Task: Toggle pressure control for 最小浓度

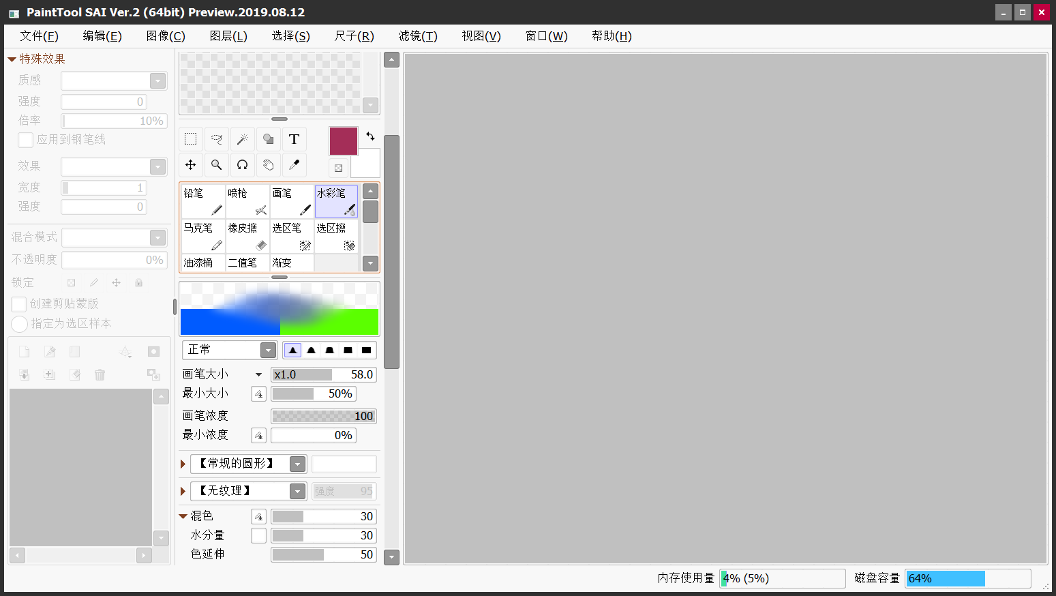Action: 258,435
